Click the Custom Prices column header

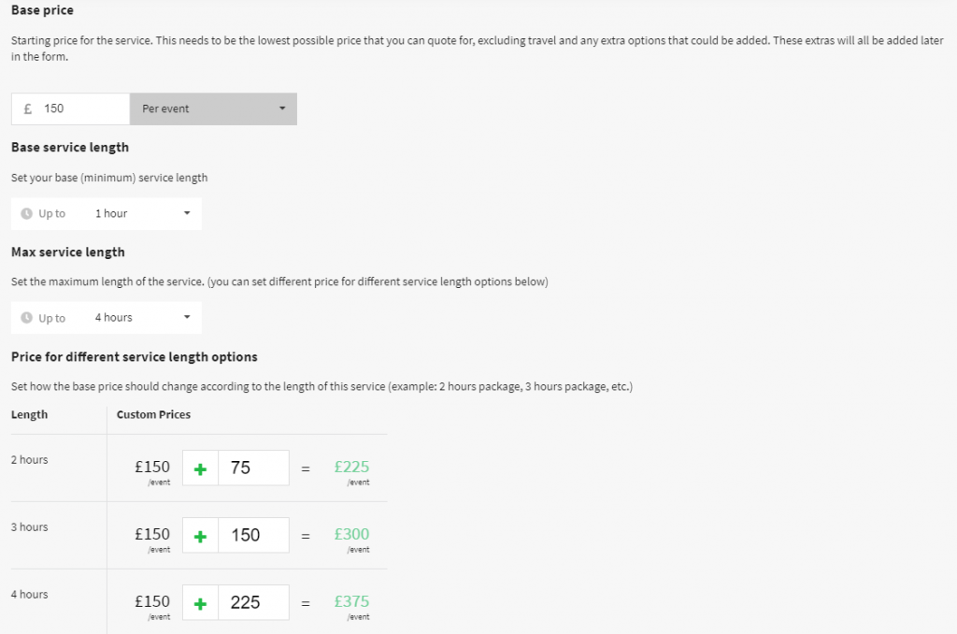click(x=153, y=414)
